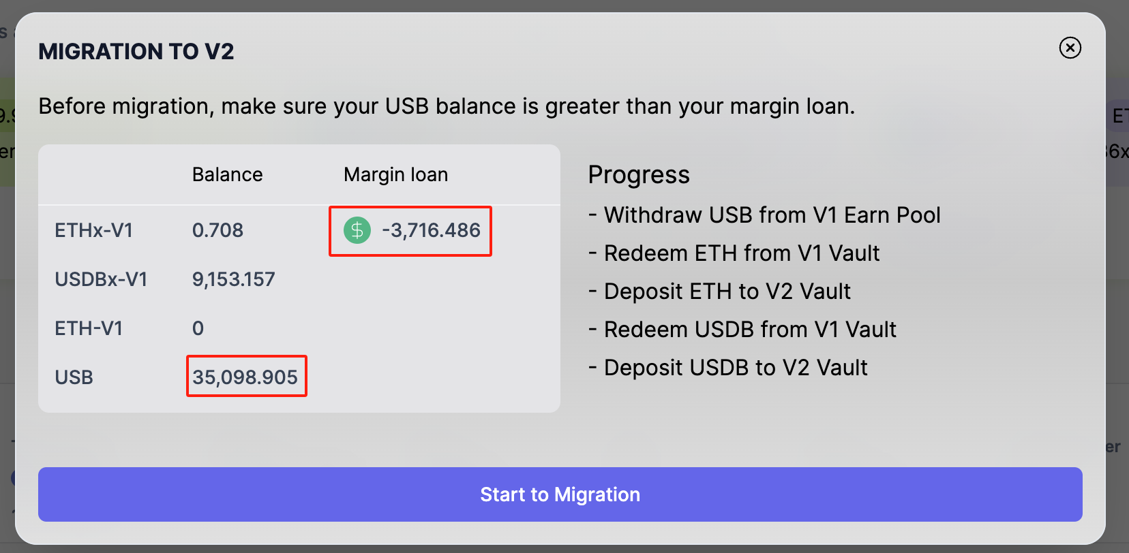The width and height of the screenshot is (1129, 553).
Task: Click the ETHx-V1 row label
Action: click(x=93, y=230)
